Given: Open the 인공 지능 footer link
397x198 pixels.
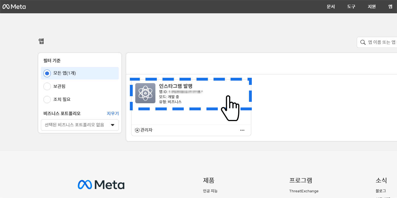Looking at the screenshot, I should [x=210, y=191].
